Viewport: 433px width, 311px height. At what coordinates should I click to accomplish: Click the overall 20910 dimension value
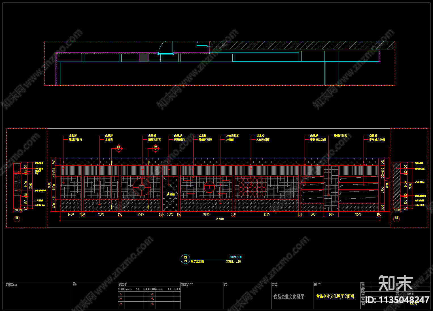point(220,219)
